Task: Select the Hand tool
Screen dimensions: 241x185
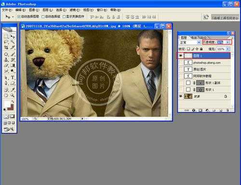Action: (x=6, y=95)
